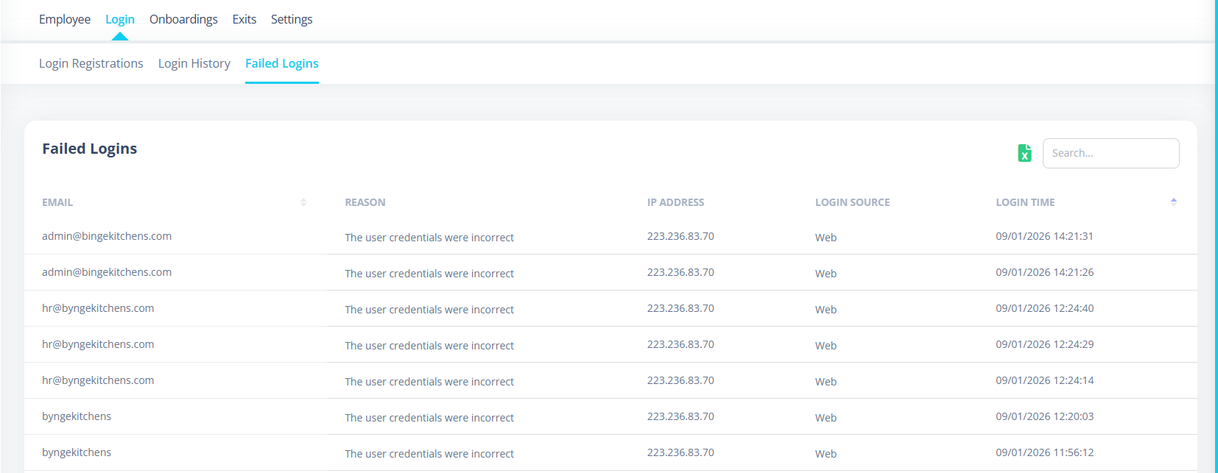Sort table by the EMAIL column arrows
The width and height of the screenshot is (1218, 473).
coord(303,202)
